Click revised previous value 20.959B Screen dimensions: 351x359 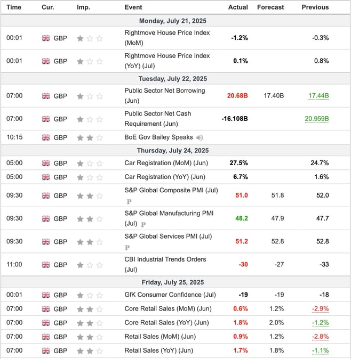tap(317, 119)
